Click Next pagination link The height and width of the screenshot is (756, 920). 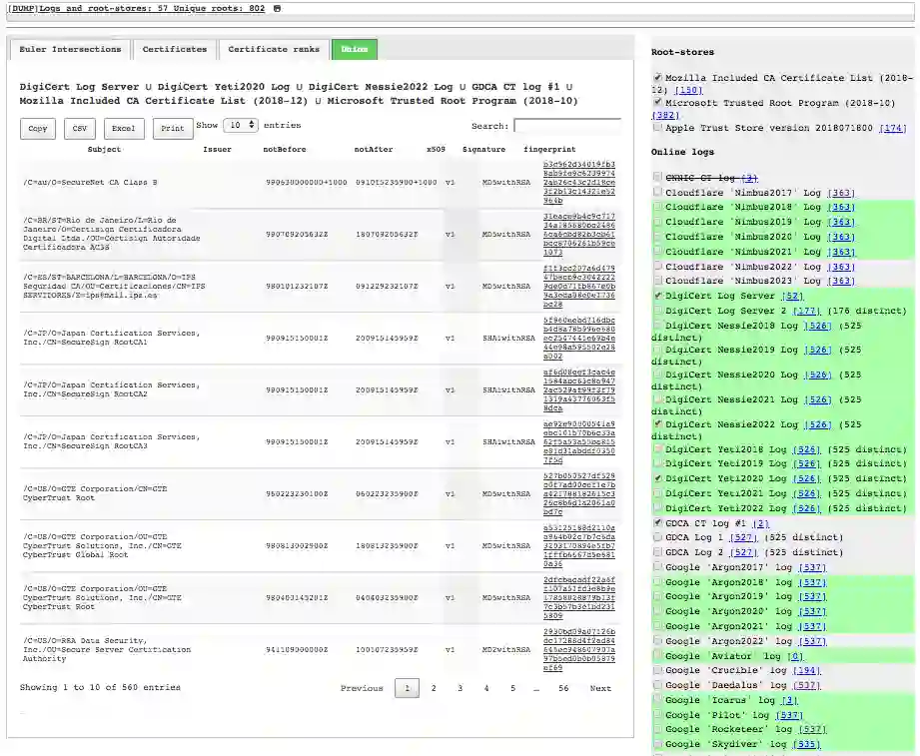[x=600, y=688]
